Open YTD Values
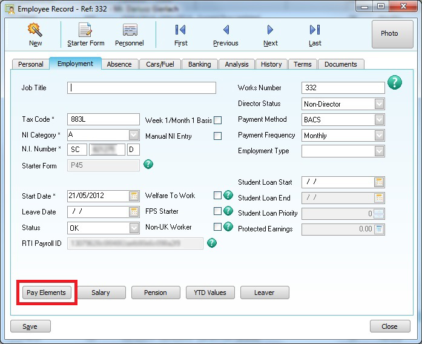422x344 pixels. click(x=210, y=293)
